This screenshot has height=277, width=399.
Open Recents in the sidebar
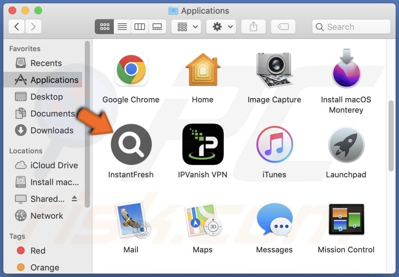(x=43, y=63)
